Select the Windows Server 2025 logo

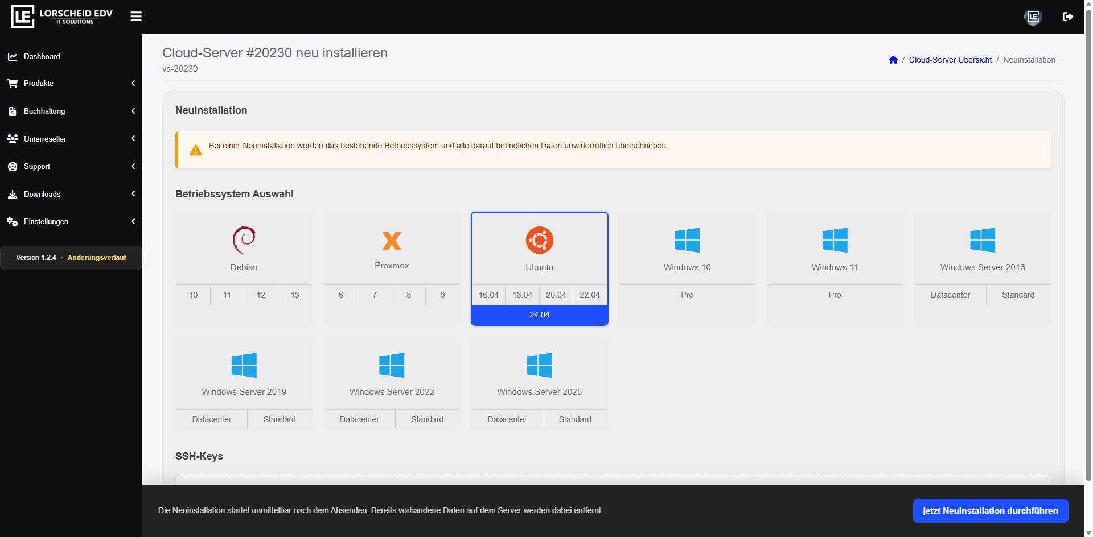tap(540, 365)
